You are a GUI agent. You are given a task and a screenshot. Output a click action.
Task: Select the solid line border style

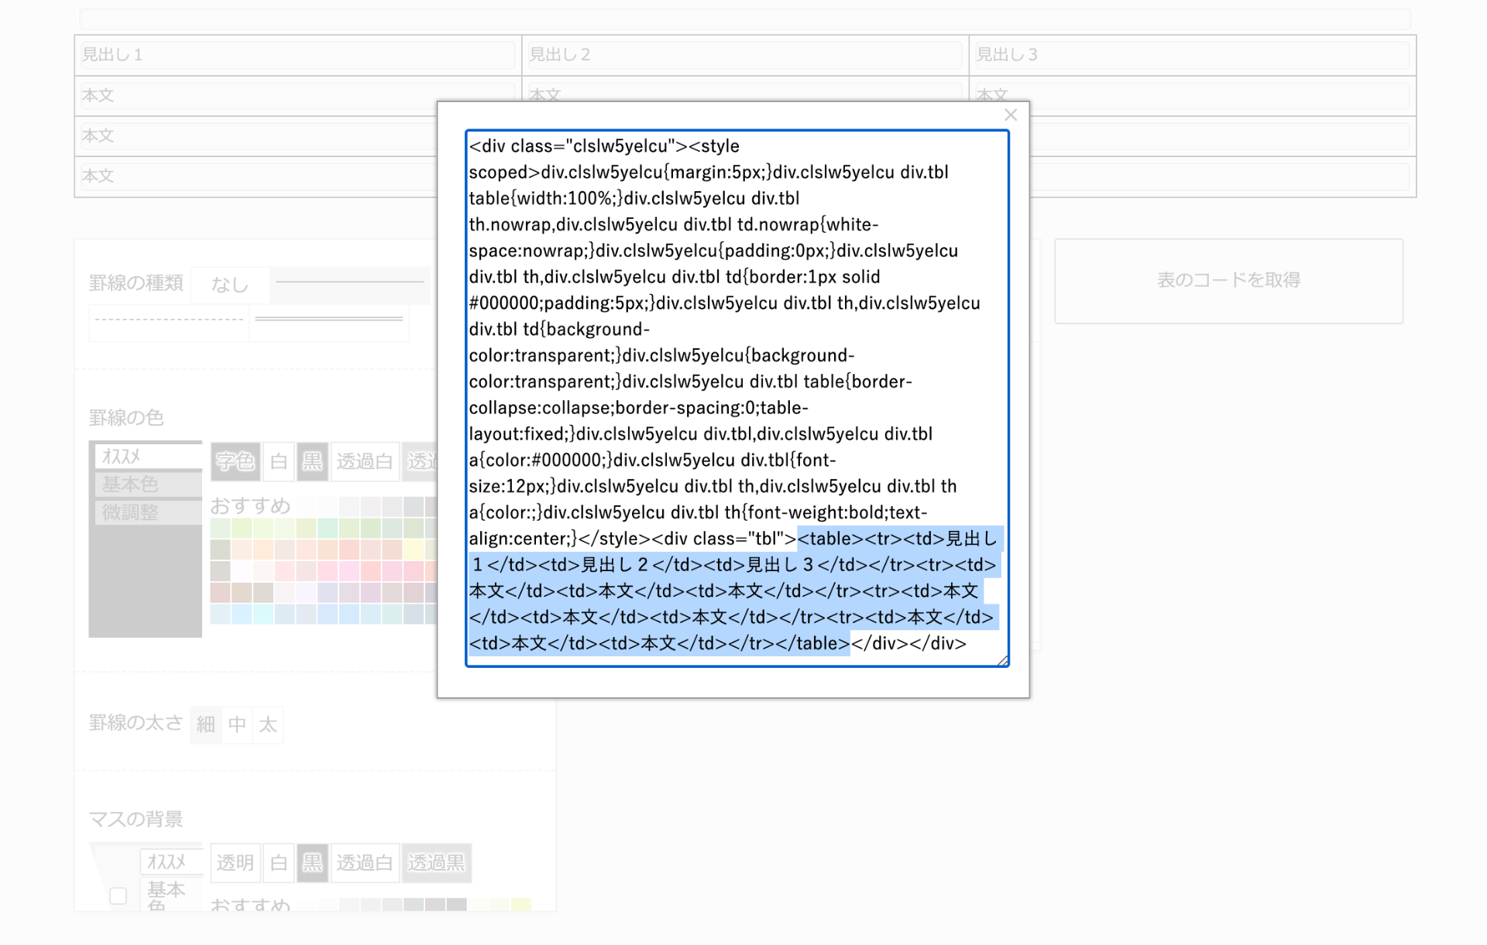pyautogui.click(x=349, y=283)
